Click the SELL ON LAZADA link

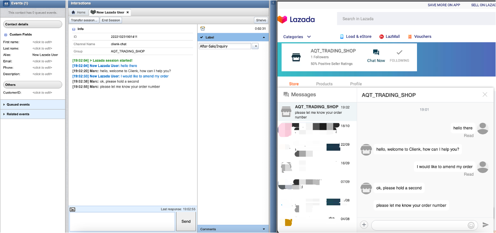[483, 5]
